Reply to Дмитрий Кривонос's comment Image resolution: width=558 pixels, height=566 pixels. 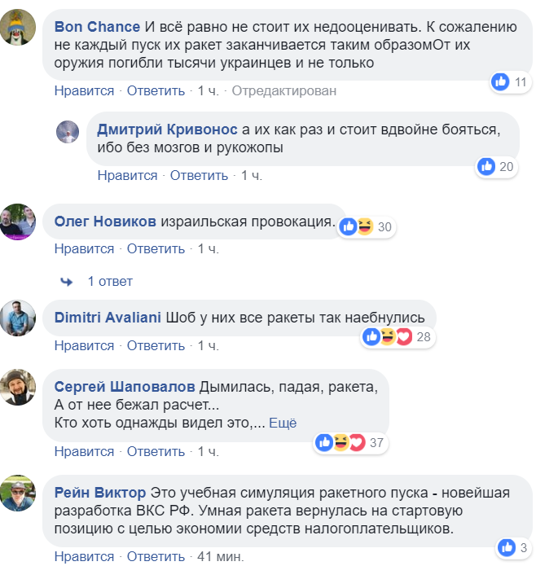click(200, 175)
